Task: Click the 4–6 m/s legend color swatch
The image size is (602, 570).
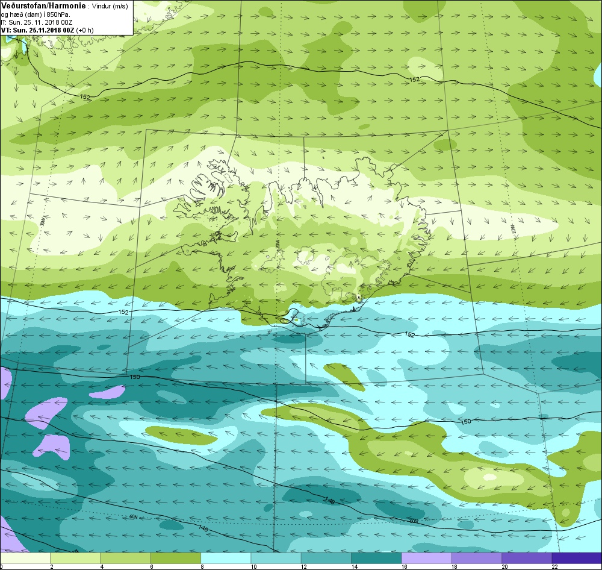Action: click(x=126, y=557)
